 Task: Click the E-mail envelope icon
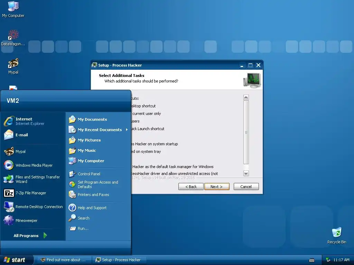[x=9, y=135]
